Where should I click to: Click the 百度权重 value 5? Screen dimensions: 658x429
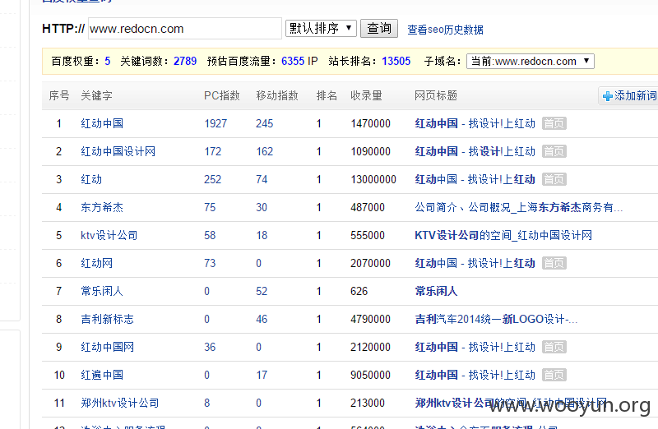point(108,61)
